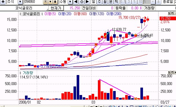The height and width of the screenshot is (107, 176).
Task: Click the 2.01% label under the price tag
Action: point(165,22)
